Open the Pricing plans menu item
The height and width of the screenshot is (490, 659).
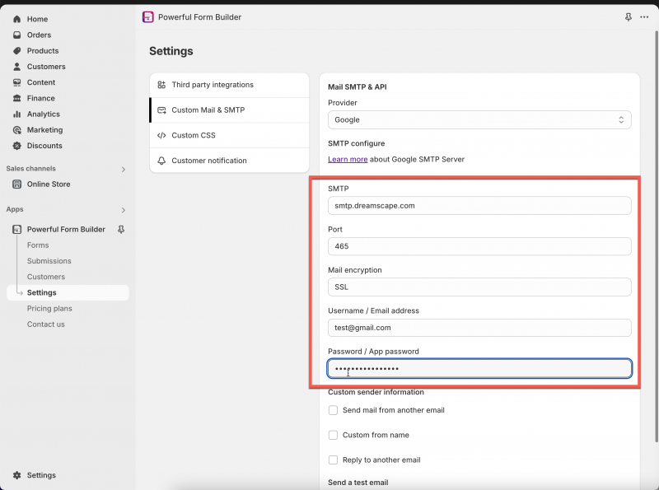(x=49, y=308)
